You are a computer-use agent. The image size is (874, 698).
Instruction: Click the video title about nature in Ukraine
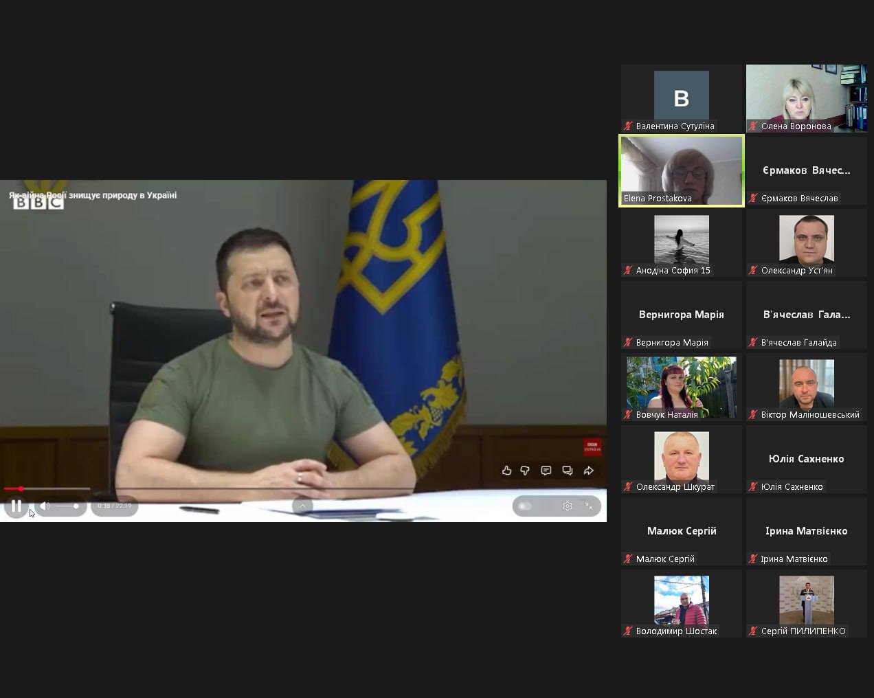point(93,195)
